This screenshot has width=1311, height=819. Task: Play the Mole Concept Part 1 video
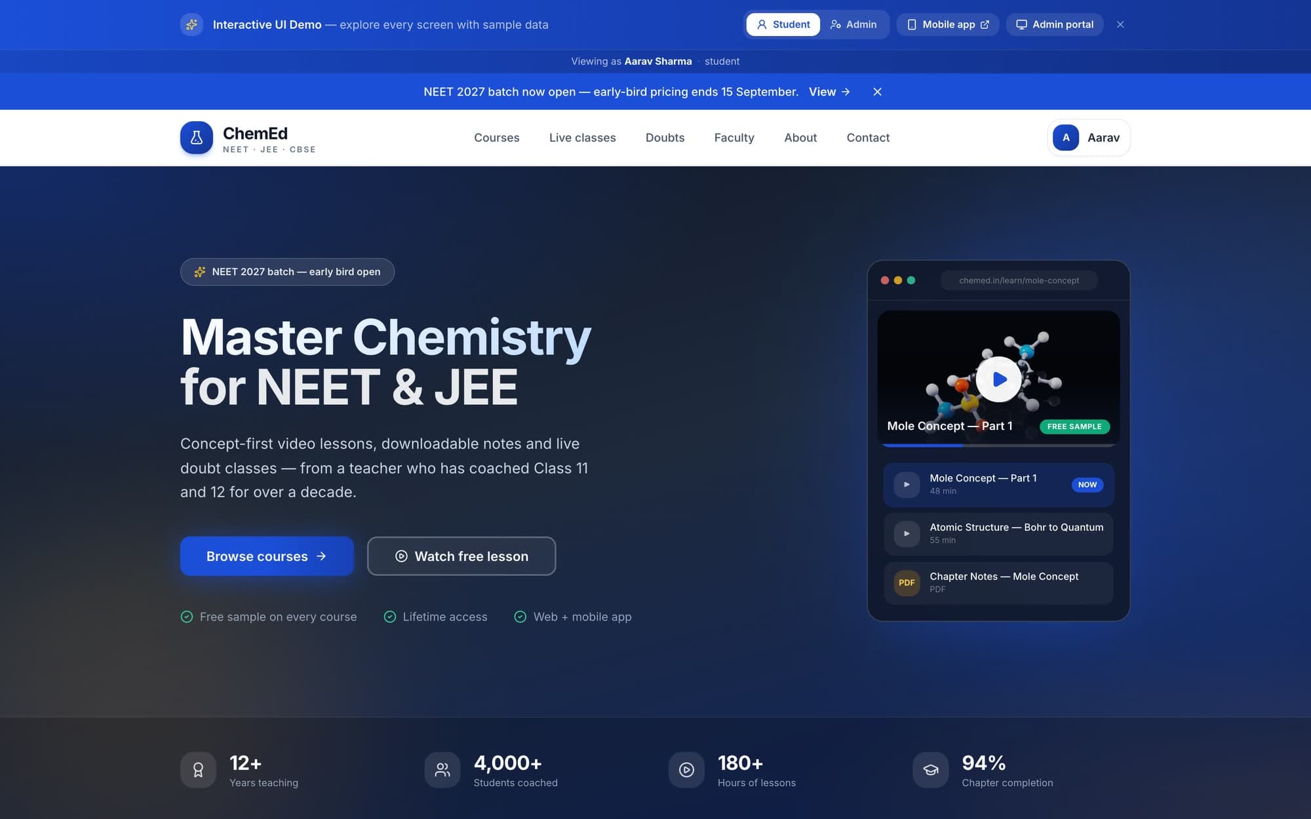point(998,379)
